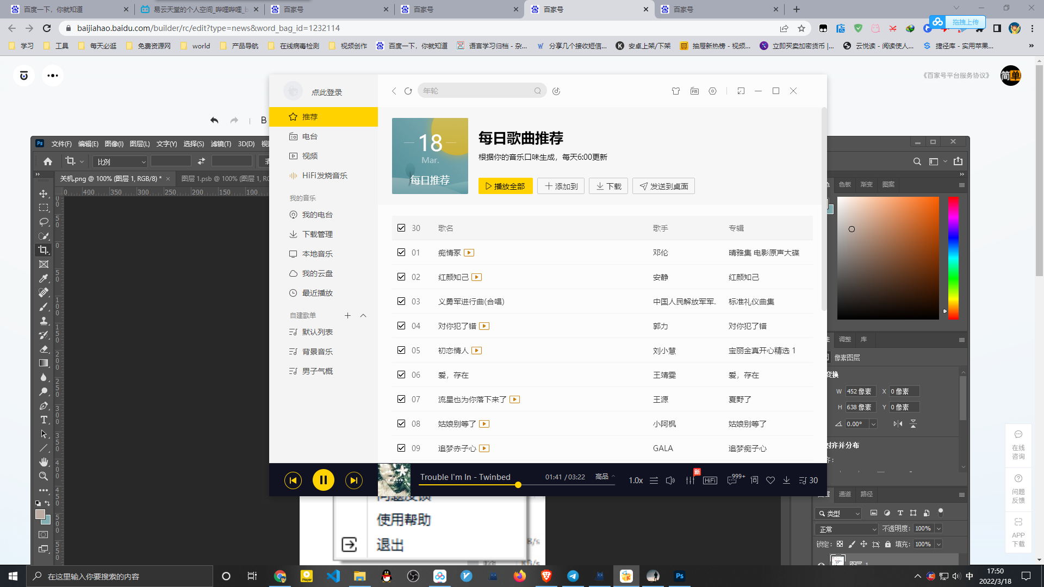Open Photoshop 文件(F) menu
1044x587 pixels.
61,144
